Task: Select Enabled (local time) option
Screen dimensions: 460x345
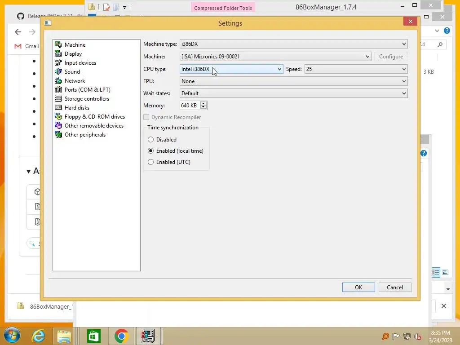Action: click(150, 151)
